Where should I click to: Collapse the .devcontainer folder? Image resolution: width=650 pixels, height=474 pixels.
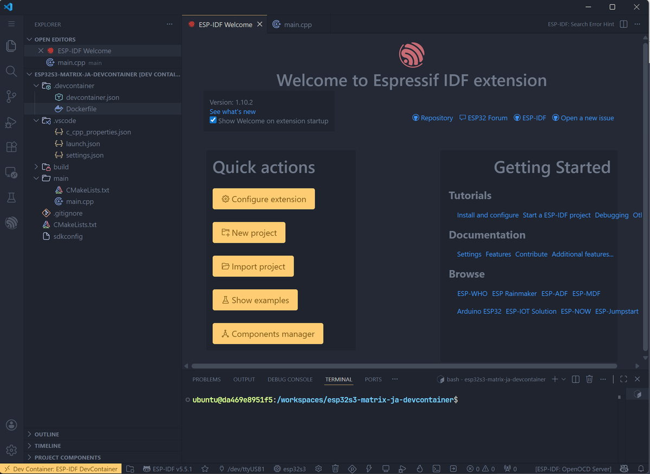[36, 85]
